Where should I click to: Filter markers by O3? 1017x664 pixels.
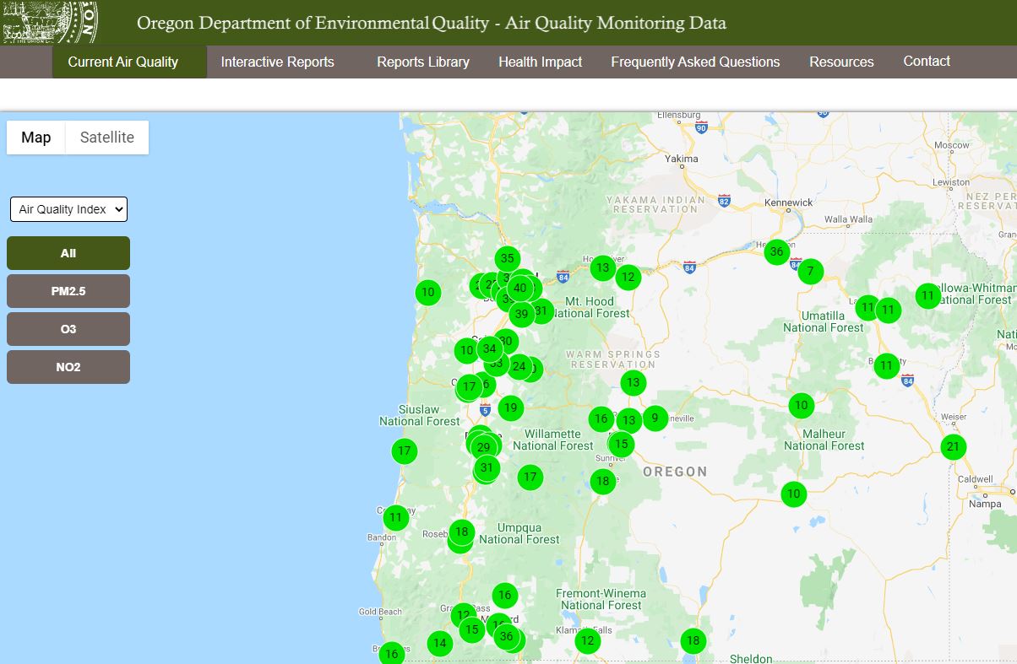(68, 329)
